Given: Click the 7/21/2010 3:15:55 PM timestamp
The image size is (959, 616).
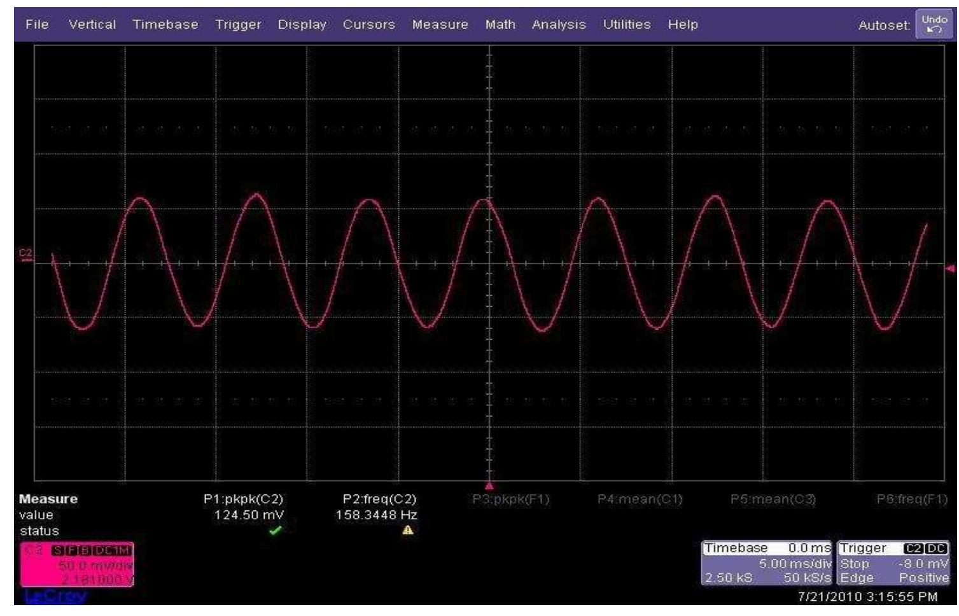Looking at the screenshot, I should [867, 597].
